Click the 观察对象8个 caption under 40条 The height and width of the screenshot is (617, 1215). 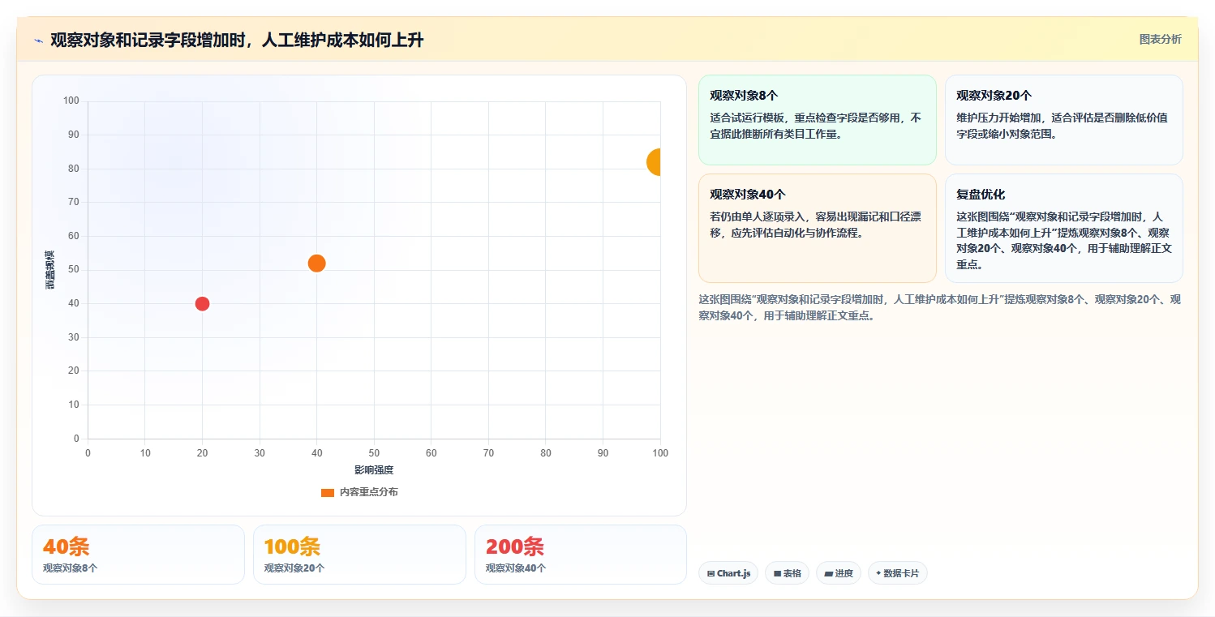coord(71,568)
